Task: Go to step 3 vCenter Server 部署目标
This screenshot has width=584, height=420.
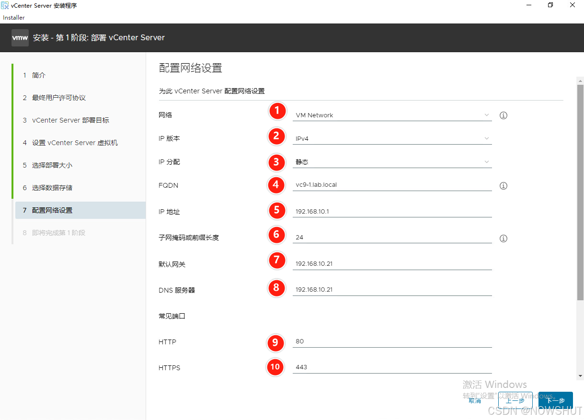Action: click(x=80, y=120)
